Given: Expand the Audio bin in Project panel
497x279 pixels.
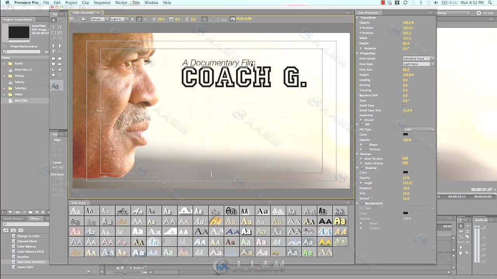Looking at the screenshot, I should point(4,64).
